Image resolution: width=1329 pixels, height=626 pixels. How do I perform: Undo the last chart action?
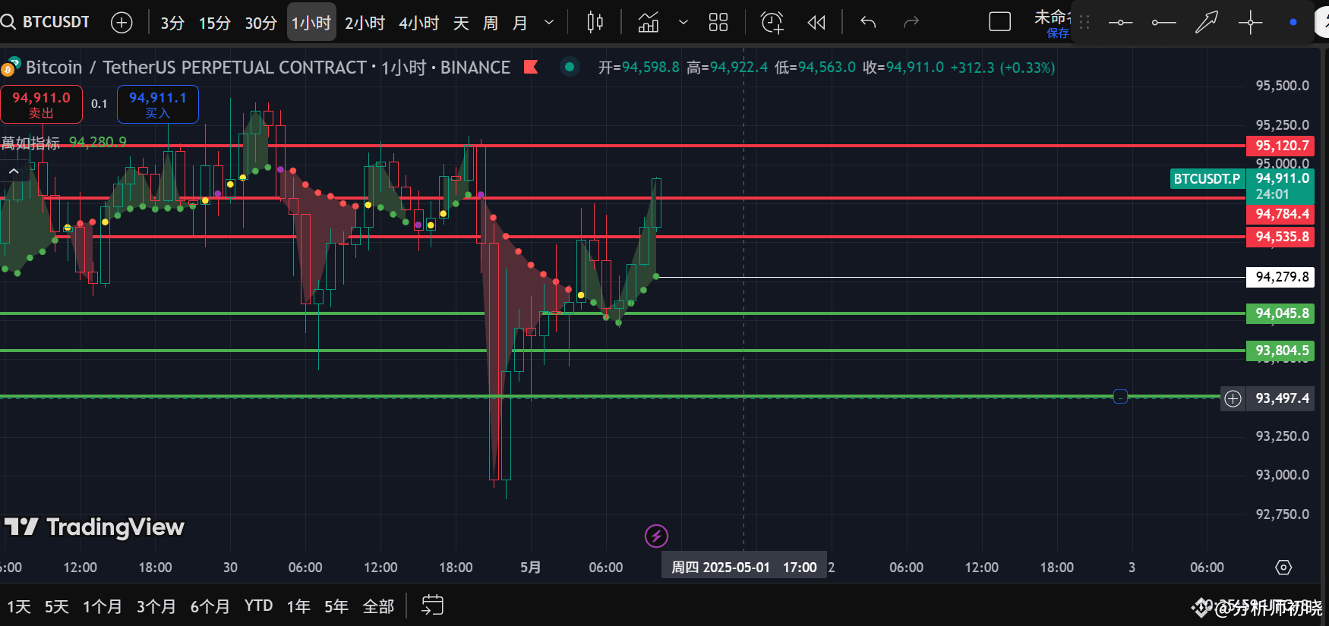(x=868, y=22)
